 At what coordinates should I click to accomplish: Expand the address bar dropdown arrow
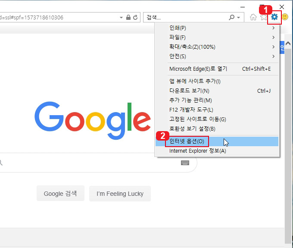121,18
